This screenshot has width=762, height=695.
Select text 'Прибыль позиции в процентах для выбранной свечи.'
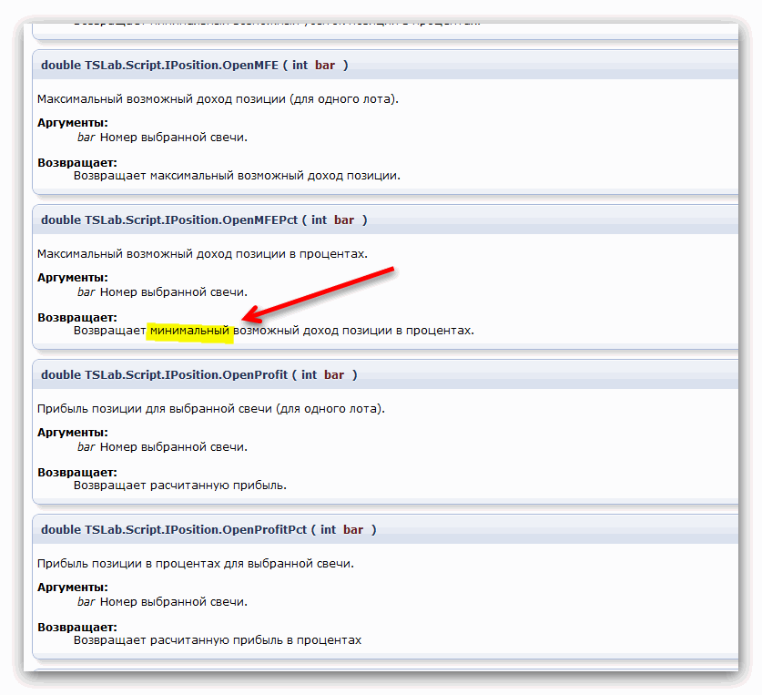click(x=196, y=564)
